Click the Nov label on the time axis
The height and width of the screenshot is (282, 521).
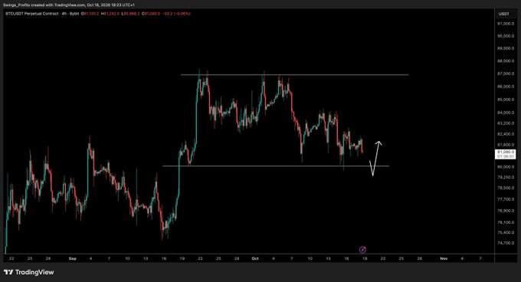[444, 258]
